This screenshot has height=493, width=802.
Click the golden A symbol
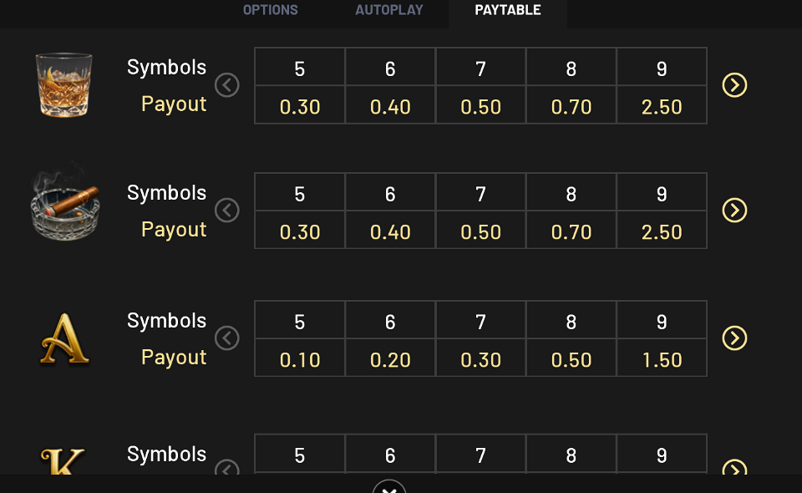pyautogui.click(x=64, y=338)
